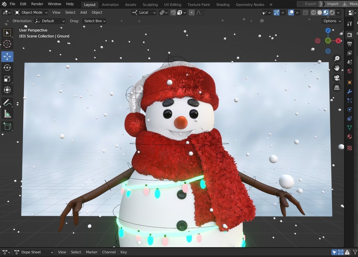Switch to Solid viewport shading
The image size is (358, 257).
(320, 12)
